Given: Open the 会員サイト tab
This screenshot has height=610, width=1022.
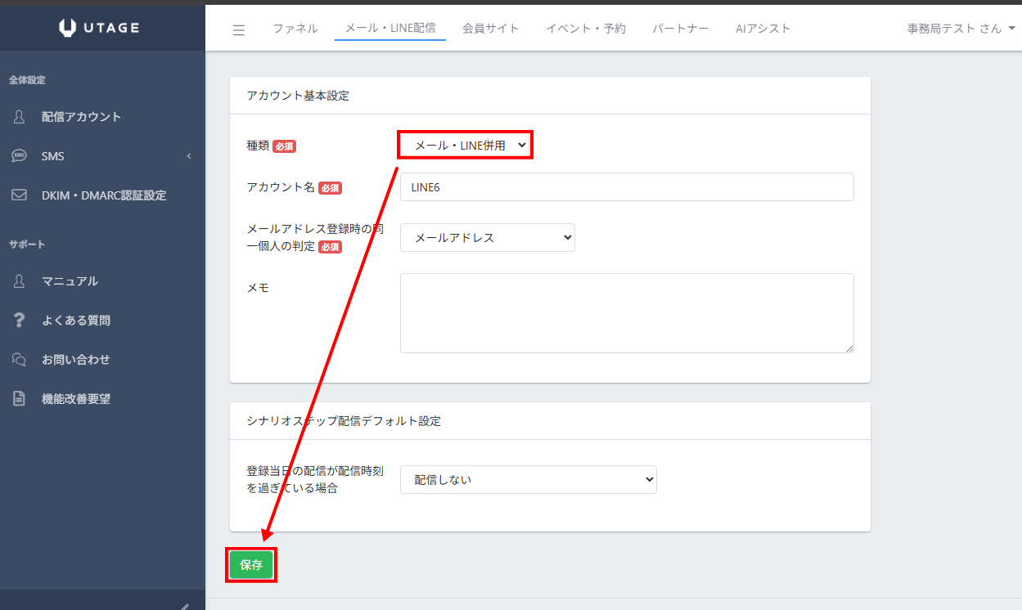Looking at the screenshot, I should 490,29.
